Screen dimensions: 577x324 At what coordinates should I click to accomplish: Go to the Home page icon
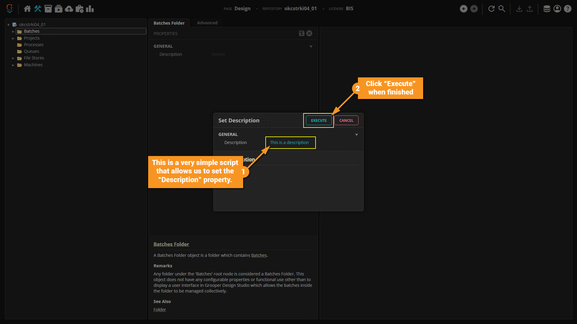click(x=27, y=9)
